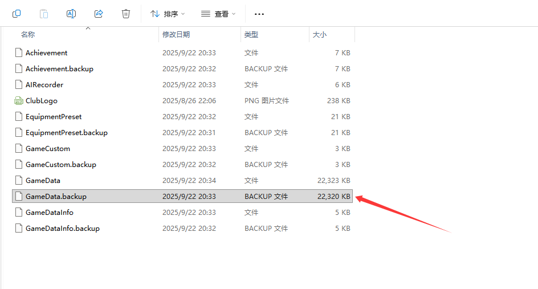Sort by the 大小 column header
The image size is (538, 289).
coord(320,35)
